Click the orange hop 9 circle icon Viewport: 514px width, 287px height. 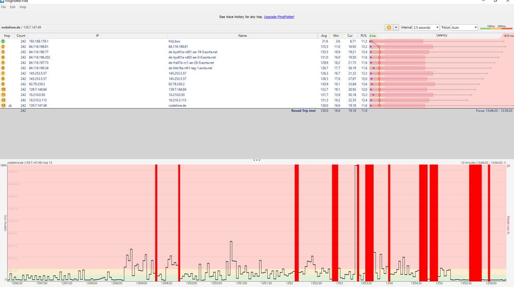pyautogui.click(x=3, y=84)
